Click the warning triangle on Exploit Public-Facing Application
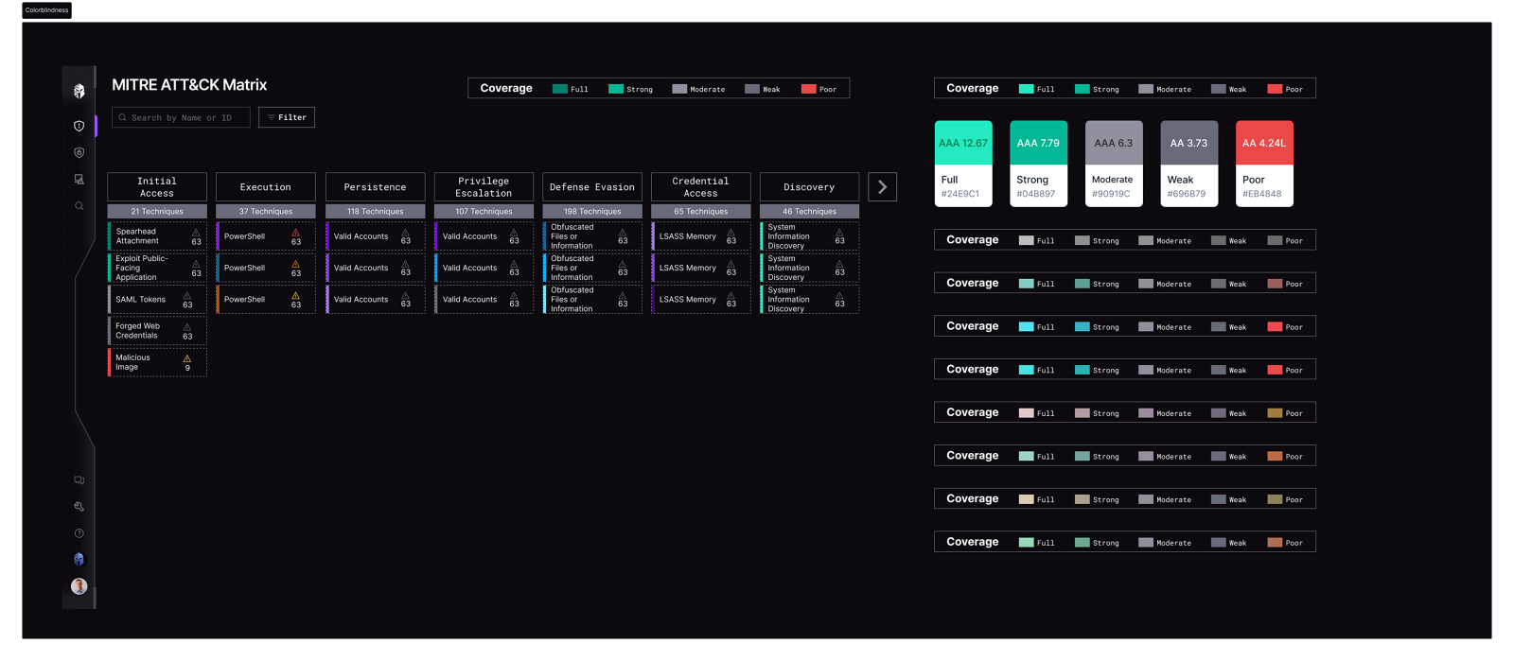The height and width of the screenshot is (661, 1514). 196,264
